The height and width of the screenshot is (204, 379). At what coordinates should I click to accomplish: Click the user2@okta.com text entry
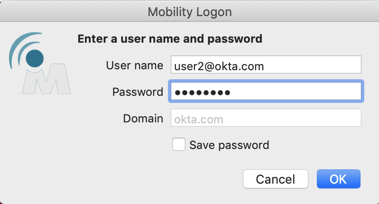pyautogui.click(x=219, y=66)
